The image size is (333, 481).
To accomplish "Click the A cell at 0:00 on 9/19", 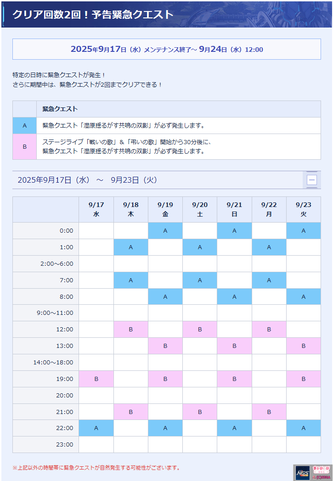I will click(x=165, y=231).
